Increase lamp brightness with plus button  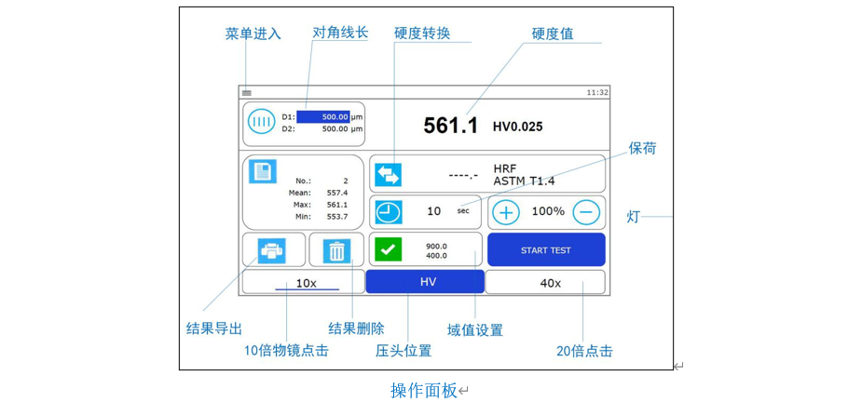coord(506,212)
